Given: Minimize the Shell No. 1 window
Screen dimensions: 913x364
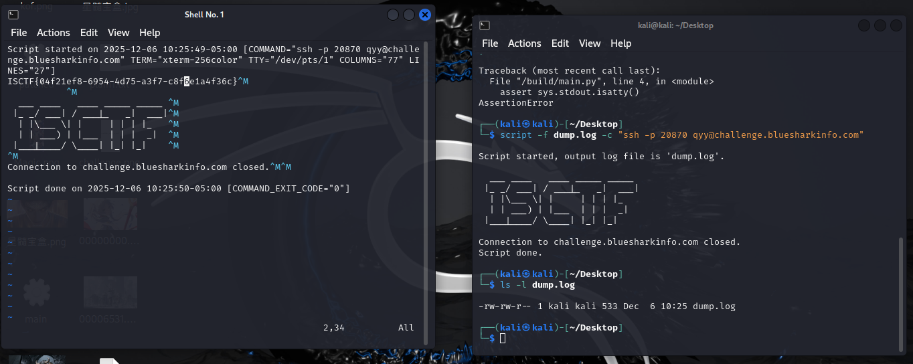Looking at the screenshot, I should [x=393, y=15].
